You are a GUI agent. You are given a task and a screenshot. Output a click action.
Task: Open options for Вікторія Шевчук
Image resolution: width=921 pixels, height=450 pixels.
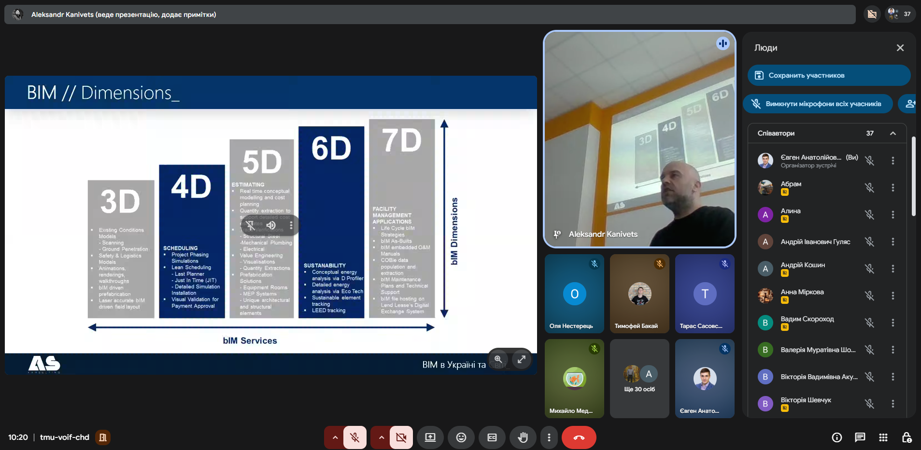click(893, 404)
